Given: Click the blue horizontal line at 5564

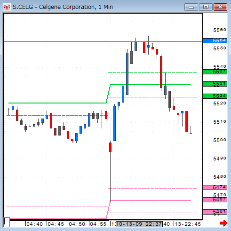Looking at the screenshot, I should (103, 42).
